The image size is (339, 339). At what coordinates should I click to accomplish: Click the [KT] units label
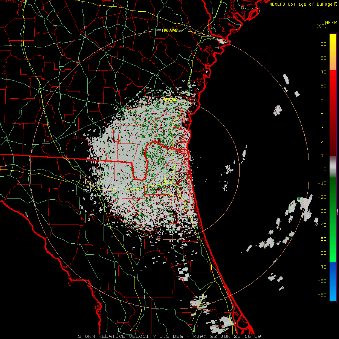[322, 26]
